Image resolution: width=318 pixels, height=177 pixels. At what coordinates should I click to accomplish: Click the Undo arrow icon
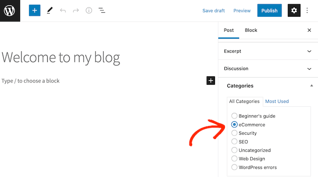(63, 10)
